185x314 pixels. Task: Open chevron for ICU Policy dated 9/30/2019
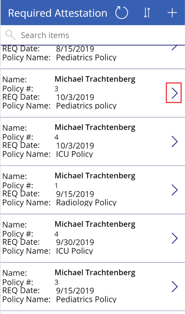click(x=175, y=238)
